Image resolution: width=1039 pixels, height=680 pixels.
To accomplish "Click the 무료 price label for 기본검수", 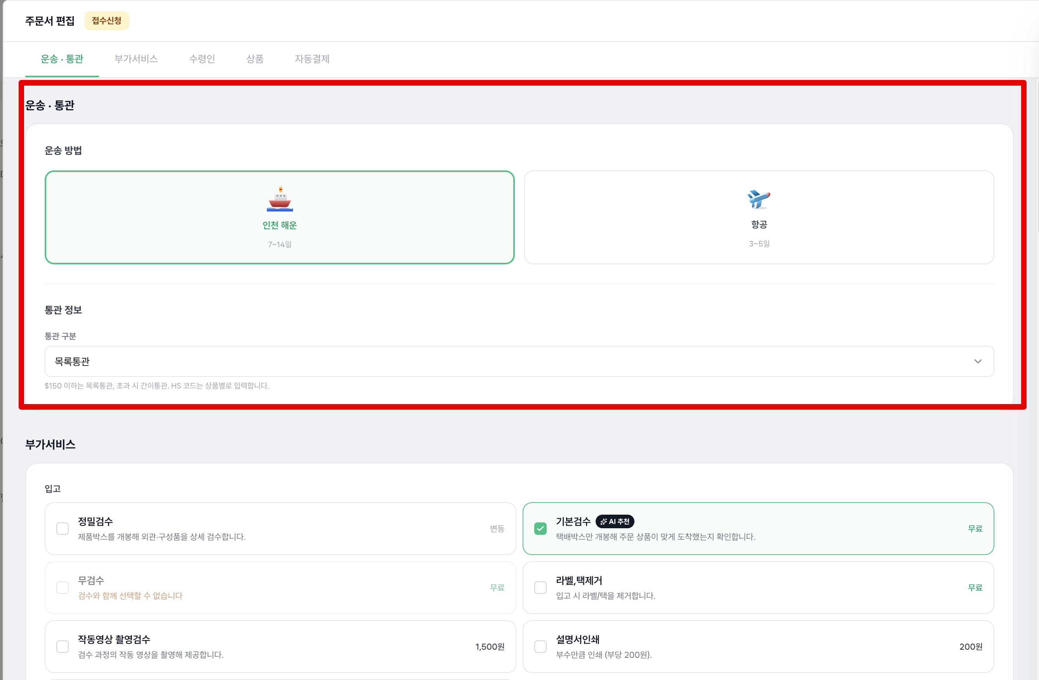I will coord(975,529).
